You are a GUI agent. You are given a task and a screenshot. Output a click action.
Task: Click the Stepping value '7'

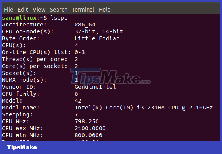pos(76,114)
